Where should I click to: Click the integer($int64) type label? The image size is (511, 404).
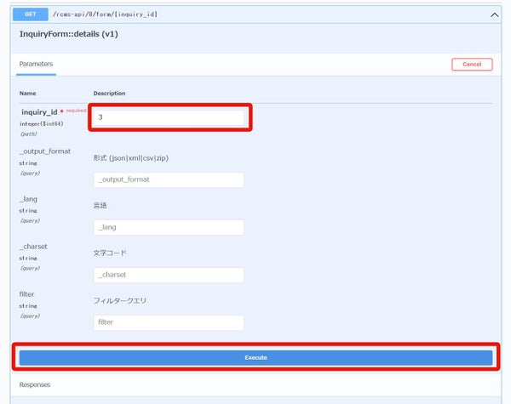[x=42, y=123]
